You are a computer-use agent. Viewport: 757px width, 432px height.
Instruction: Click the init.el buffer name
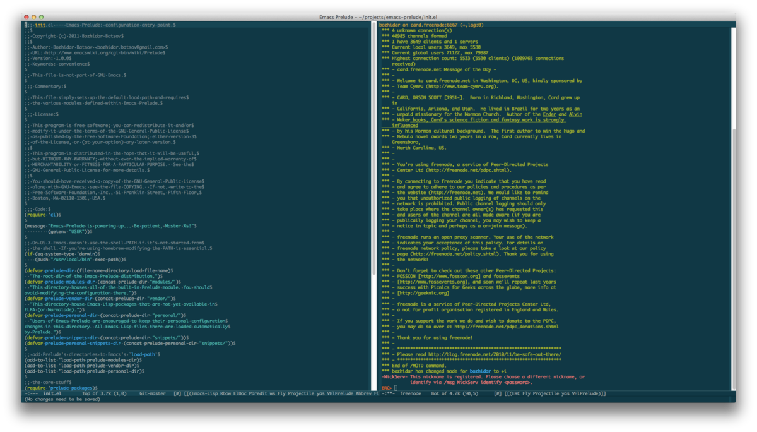pyautogui.click(x=52, y=393)
